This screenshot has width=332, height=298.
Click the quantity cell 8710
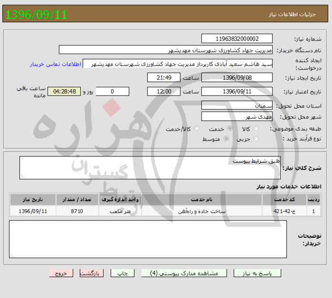[77, 211]
